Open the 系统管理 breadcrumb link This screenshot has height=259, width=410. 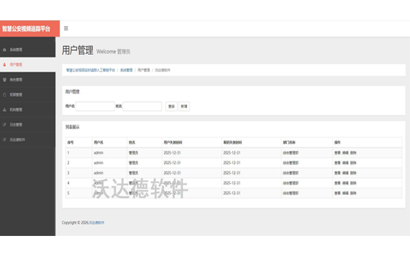127,70
